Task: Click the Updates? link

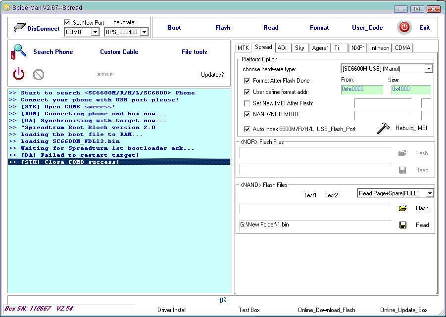Action: [x=212, y=75]
